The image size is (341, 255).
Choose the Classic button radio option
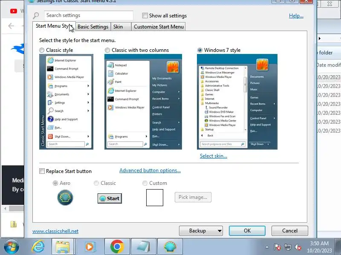pos(96,183)
